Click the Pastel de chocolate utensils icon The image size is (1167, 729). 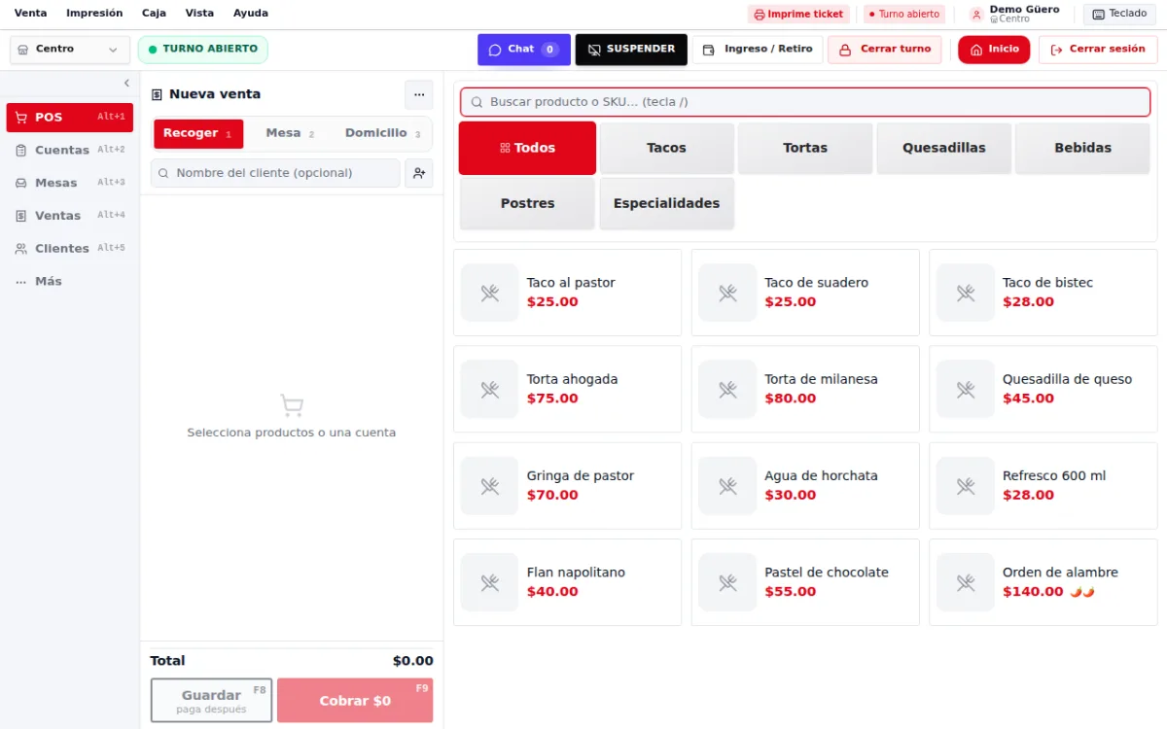(727, 582)
